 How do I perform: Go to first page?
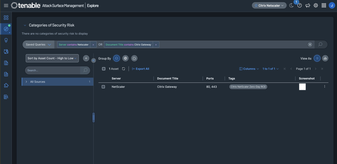tap(285, 69)
